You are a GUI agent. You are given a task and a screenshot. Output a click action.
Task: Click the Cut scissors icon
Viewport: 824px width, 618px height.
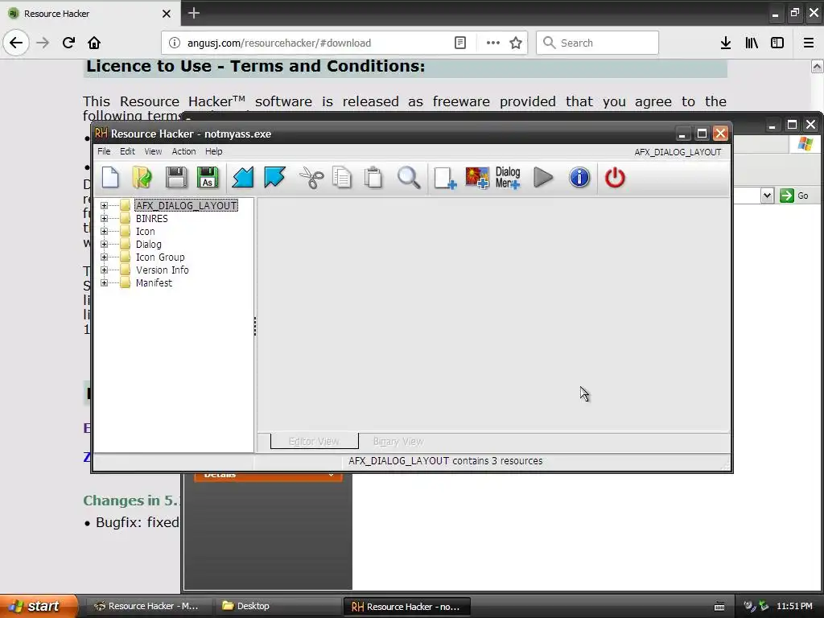311,177
